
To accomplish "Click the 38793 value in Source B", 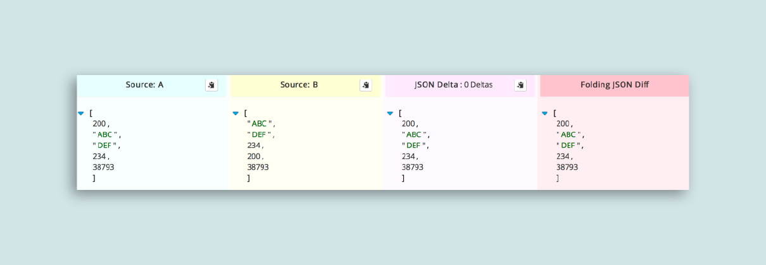I will pos(258,167).
